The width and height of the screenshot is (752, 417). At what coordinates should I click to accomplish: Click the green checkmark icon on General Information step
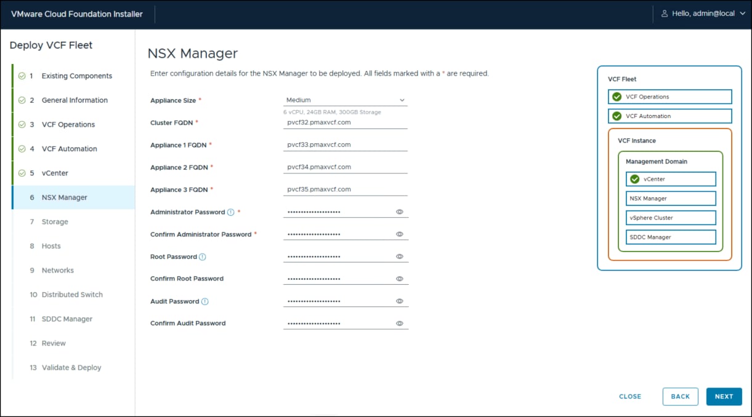(22, 100)
